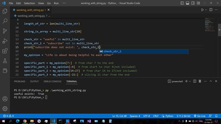221x124 pixels.
Task: Open the Source Control view
Action: 5,31
